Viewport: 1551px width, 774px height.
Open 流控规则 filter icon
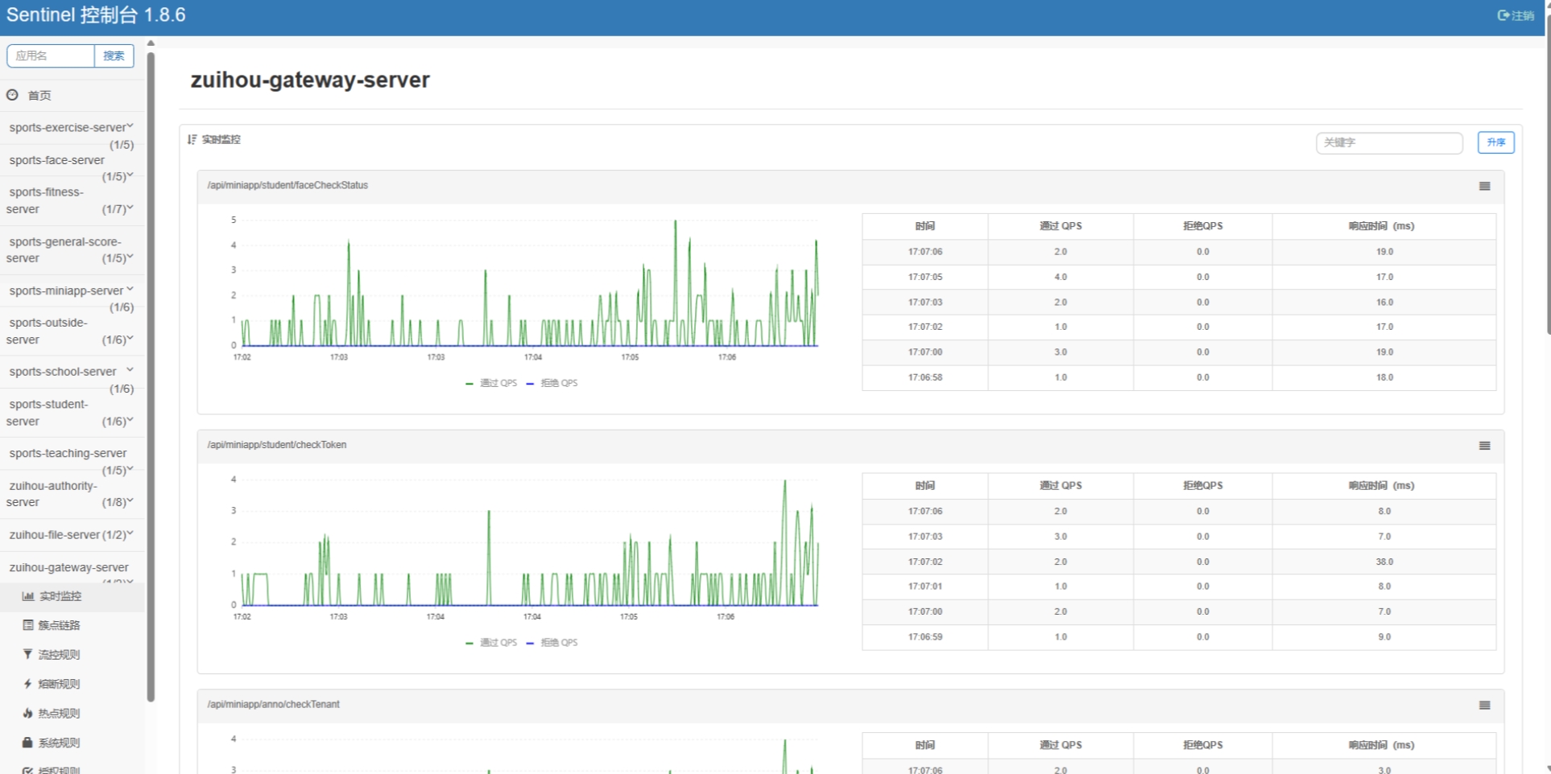(x=28, y=654)
